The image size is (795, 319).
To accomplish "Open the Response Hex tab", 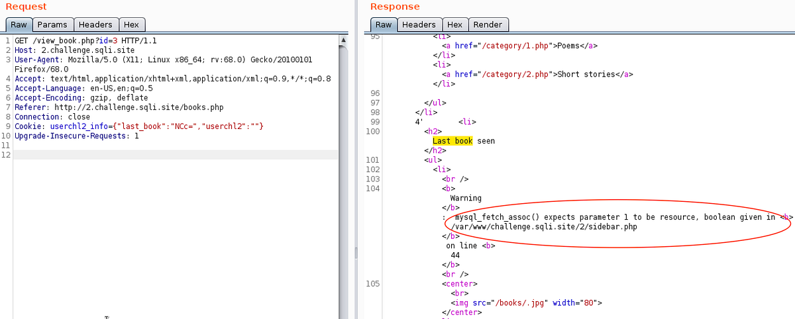I will pos(454,24).
